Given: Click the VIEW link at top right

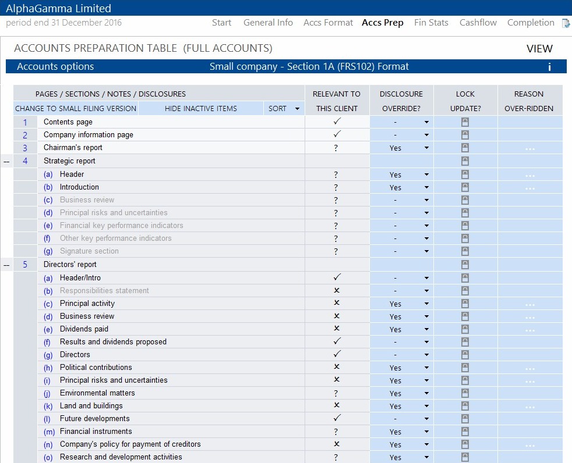Looking at the screenshot, I should [539, 49].
